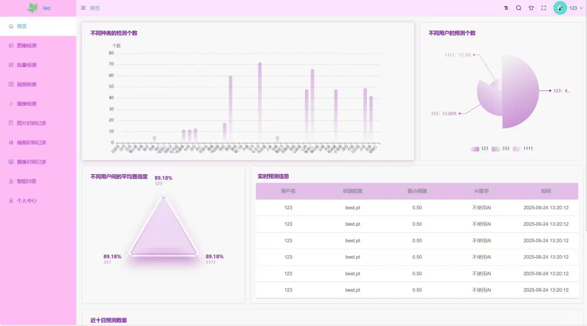Collapse sidebar with the hamburger icon

tap(83, 8)
